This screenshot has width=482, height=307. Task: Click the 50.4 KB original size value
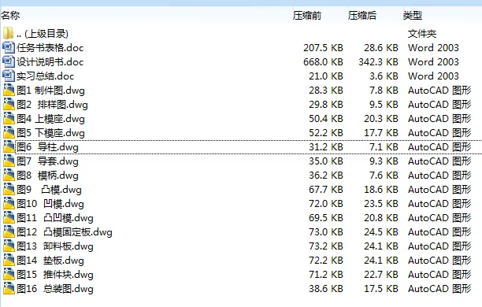[x=326, y=119]
